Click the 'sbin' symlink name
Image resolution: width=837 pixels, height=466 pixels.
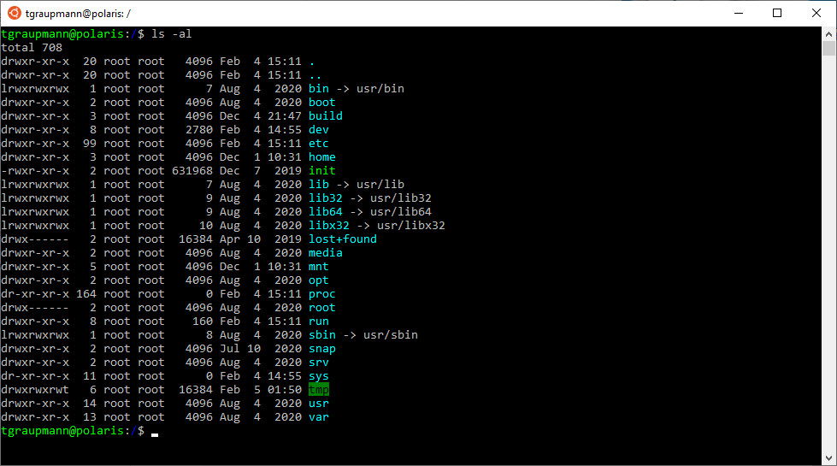point(321,334)
